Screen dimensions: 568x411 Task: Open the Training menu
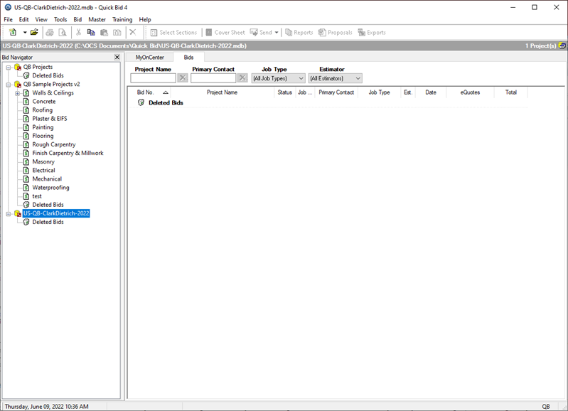pyautogui.click(x=122, y=20)
